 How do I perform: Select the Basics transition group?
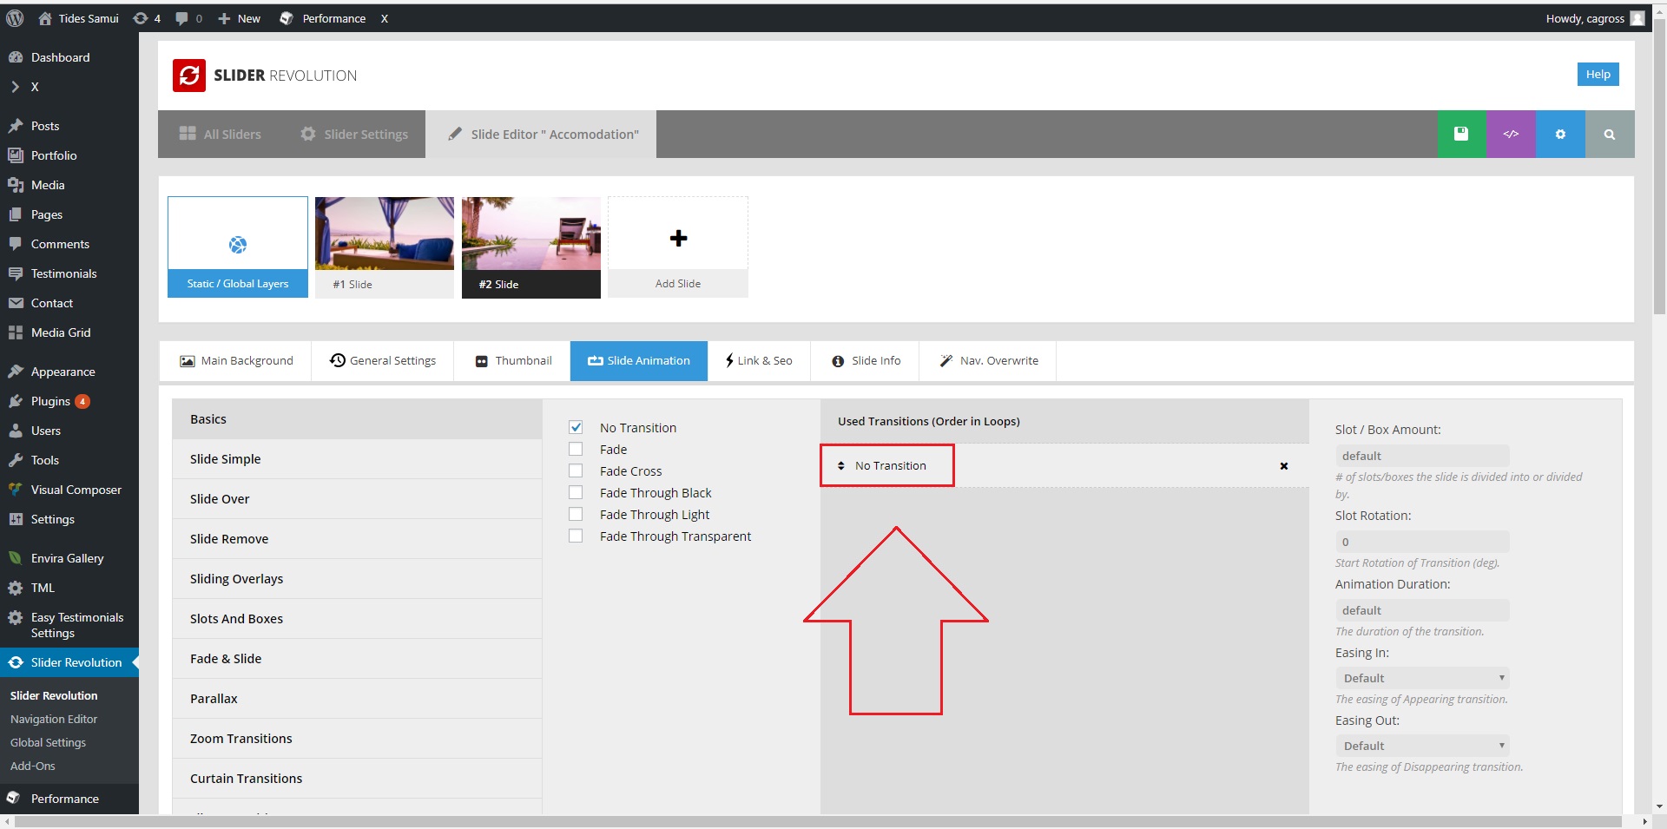(x=357, y=419)
